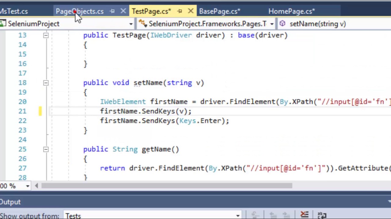Viewport: 391px width, 219px height.
Task: Switch to the BasePage.cs tab
Action: click(x=220, y=11)
